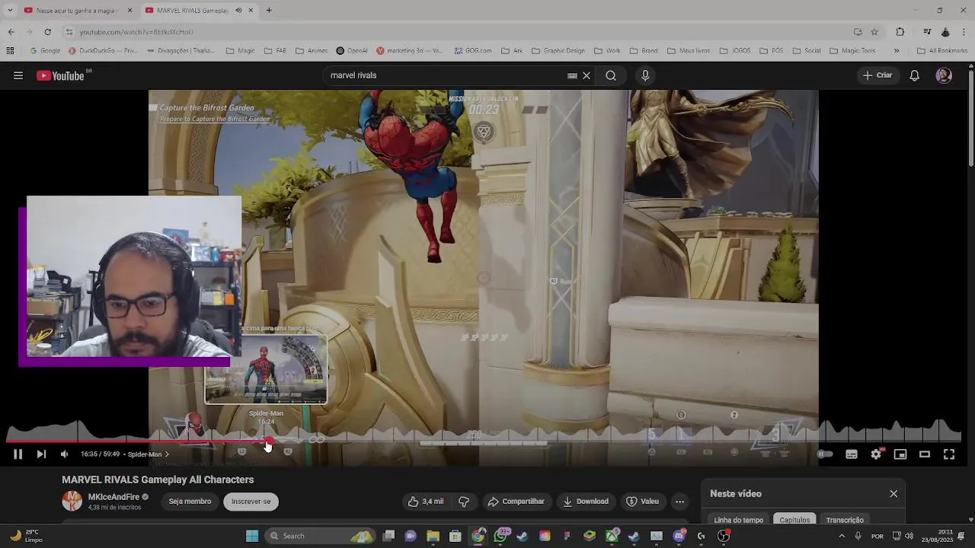Enable theater mode view

click(x=925, y=454)
